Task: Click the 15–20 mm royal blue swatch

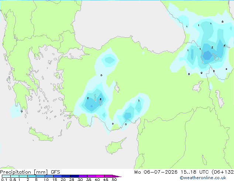Action: (x=58, y=176)
